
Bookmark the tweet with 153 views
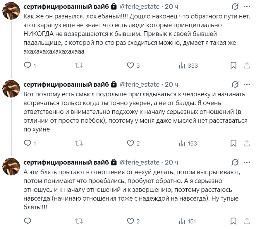[x=233, y=143]
